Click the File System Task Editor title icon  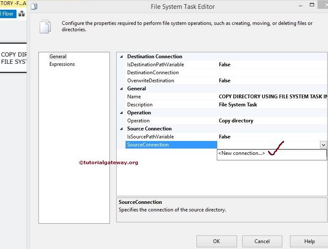pyautogui.click(x=34, y=6)
